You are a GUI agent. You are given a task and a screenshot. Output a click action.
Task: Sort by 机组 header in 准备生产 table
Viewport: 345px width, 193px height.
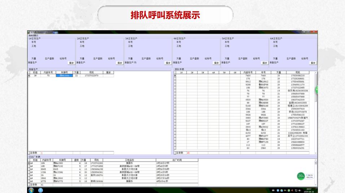pyautogui.click(x=35, y=72)
